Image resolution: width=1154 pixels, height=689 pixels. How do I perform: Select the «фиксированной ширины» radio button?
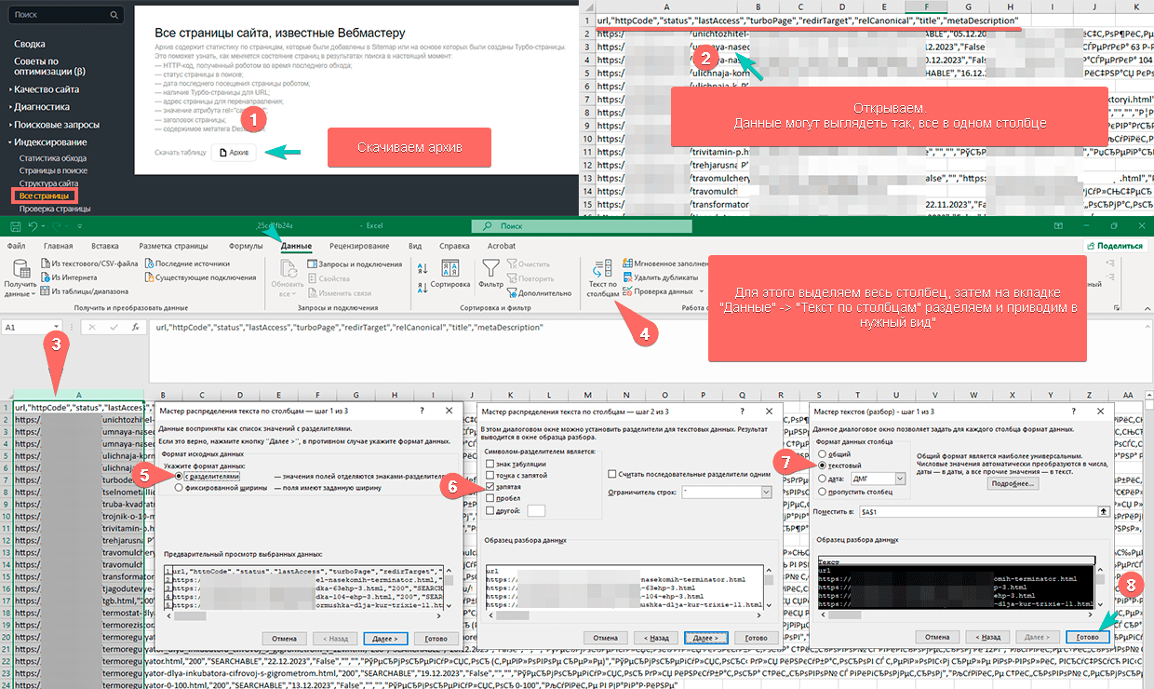tap(178, 487)
